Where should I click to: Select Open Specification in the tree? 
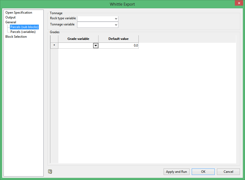[19, 13]
